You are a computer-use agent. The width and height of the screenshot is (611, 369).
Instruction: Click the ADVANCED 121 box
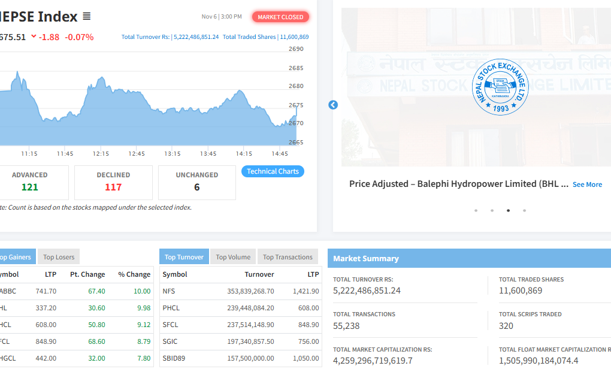[x=34, y=182]
